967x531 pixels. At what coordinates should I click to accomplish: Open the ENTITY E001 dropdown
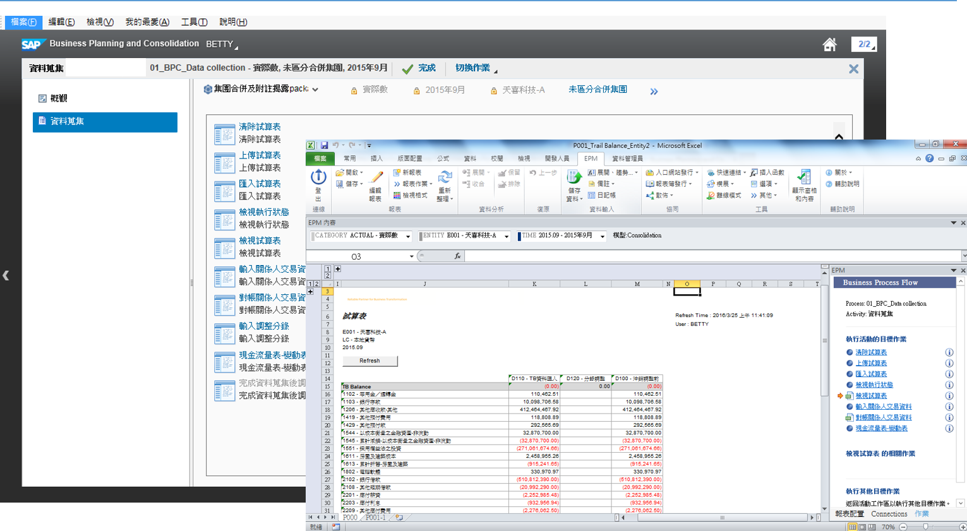pyautogui.click(x=507, y=236)
